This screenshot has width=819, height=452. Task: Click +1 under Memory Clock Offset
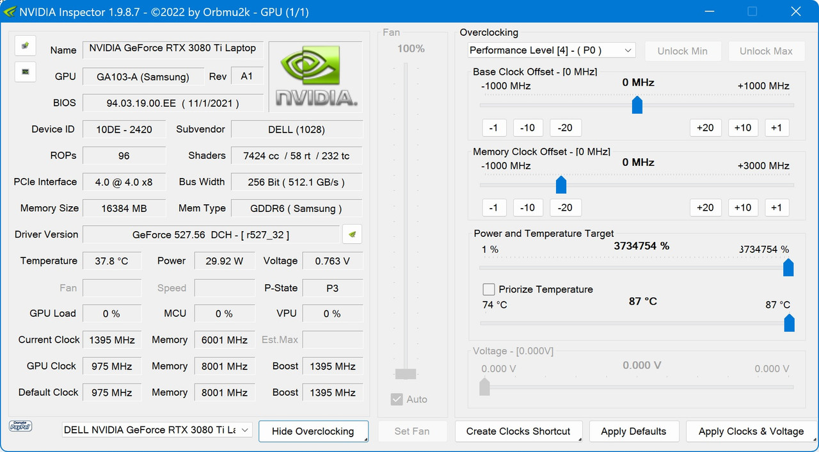776,207
